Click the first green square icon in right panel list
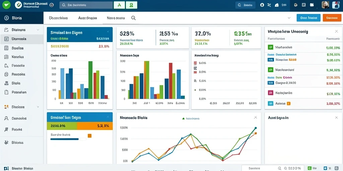 271,47
